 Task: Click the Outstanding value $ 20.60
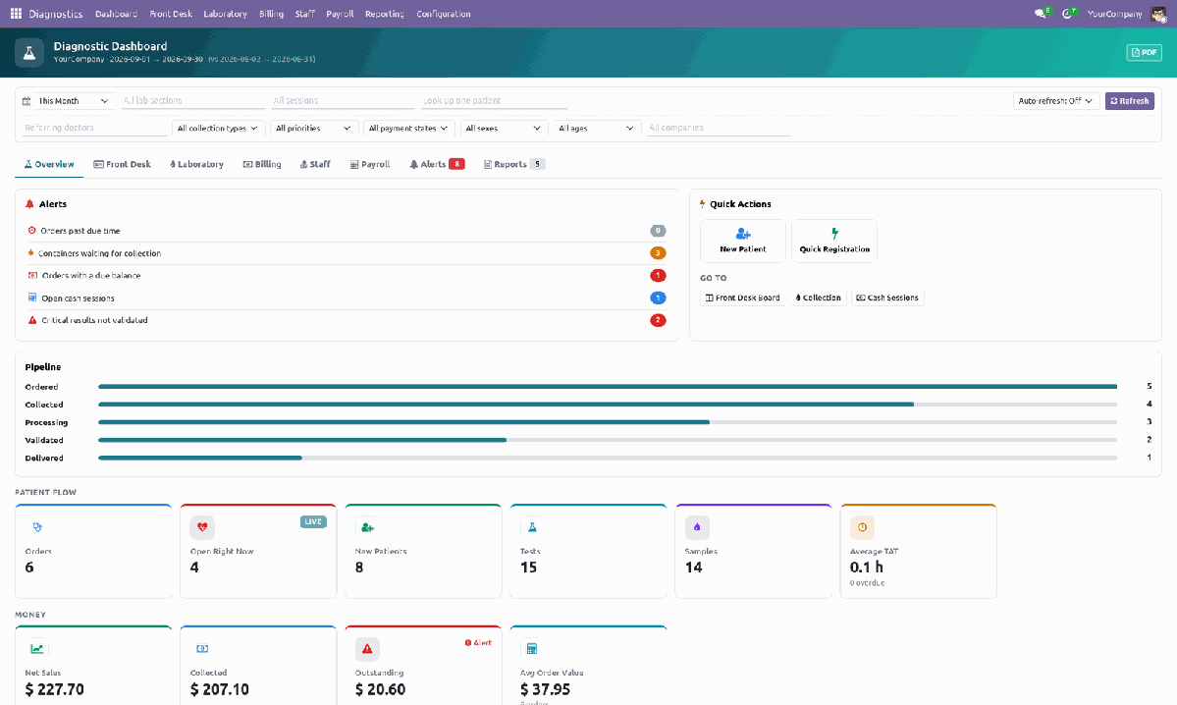[381, 689]
